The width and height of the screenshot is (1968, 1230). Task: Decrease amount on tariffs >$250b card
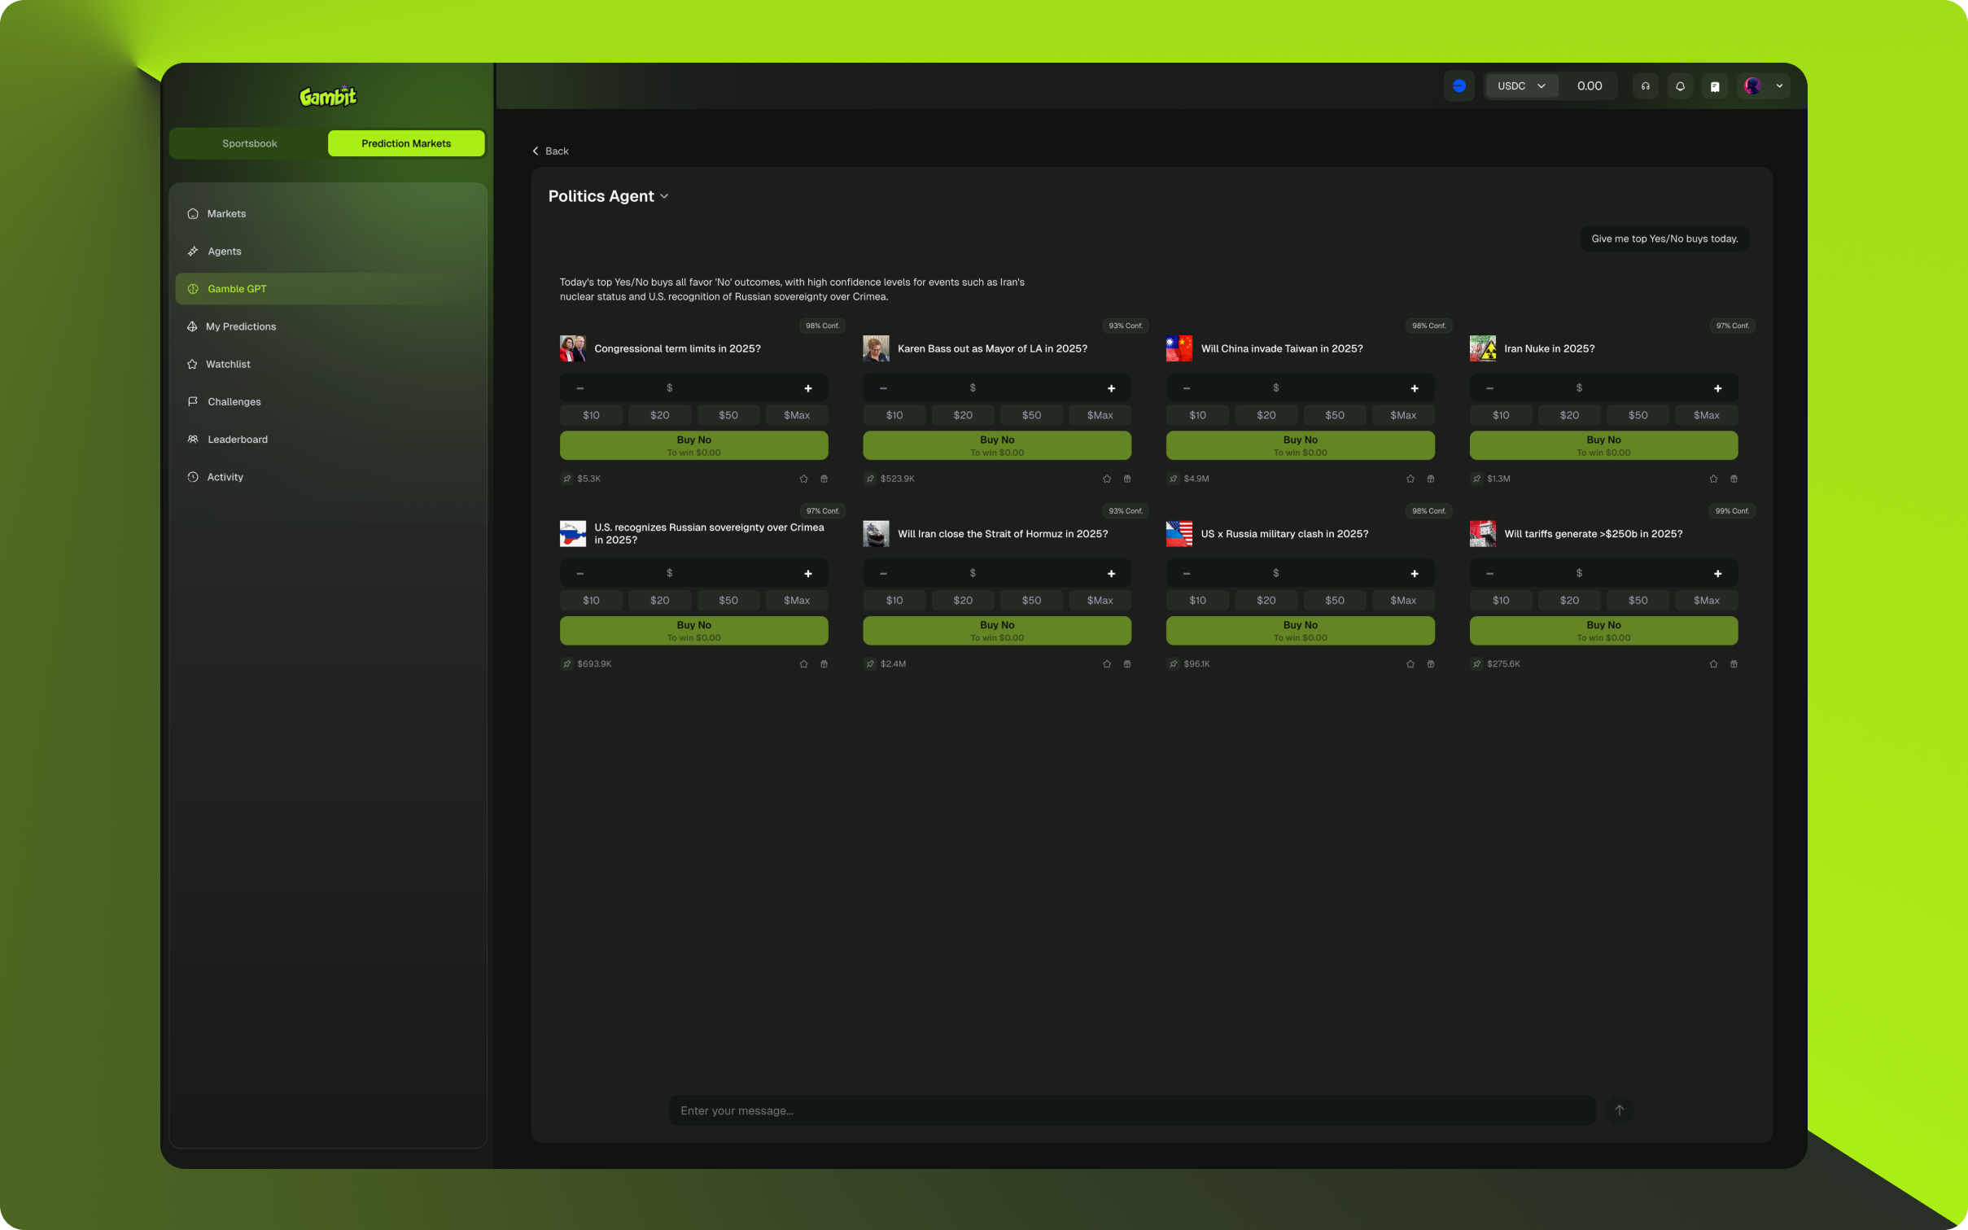click(1489, 574)
